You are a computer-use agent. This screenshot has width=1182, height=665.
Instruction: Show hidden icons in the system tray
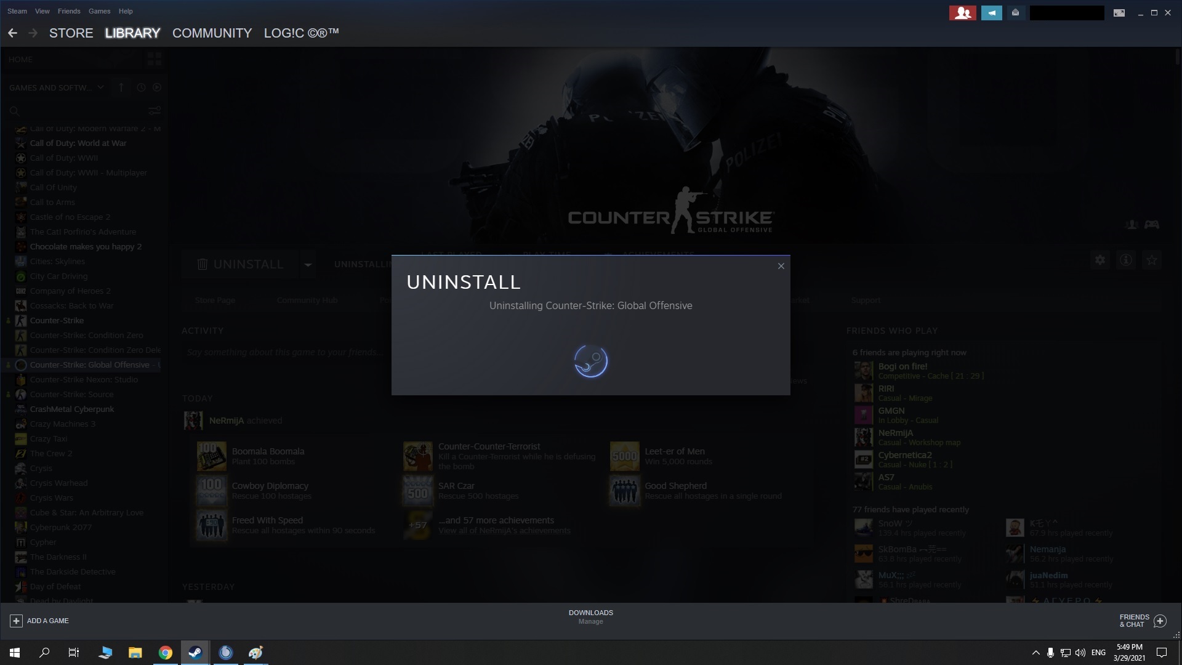(1035, 652)
